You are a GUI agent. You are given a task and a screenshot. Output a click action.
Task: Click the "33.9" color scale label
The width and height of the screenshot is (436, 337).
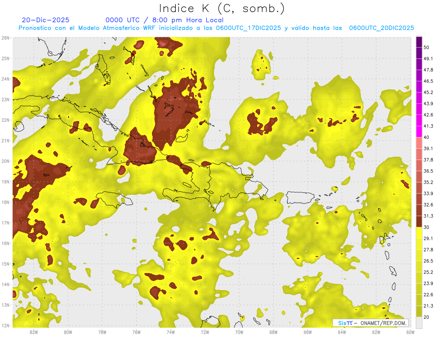[x=428, y=193]
